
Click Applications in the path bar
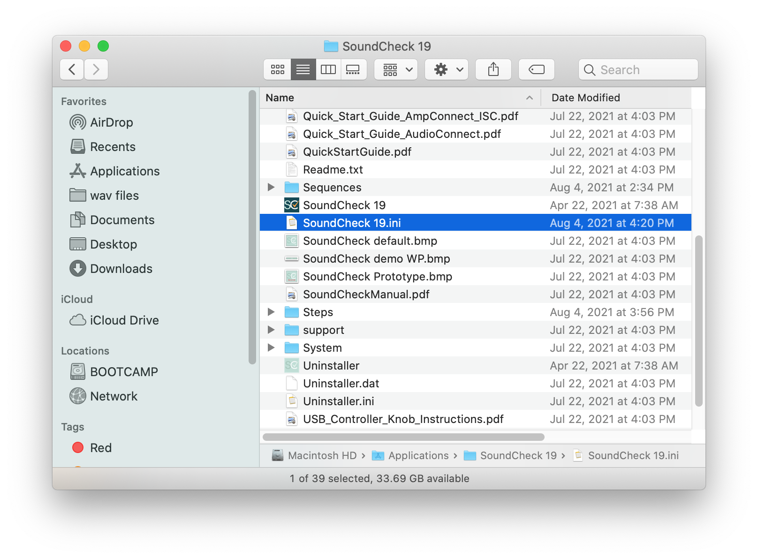(x=410, y=455)
